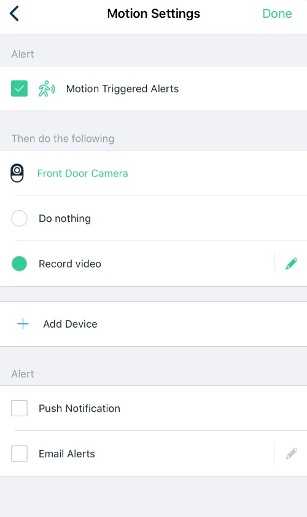Tap the Push Notification row text
The image size is (307, 517).
click(x=79, y=409)
